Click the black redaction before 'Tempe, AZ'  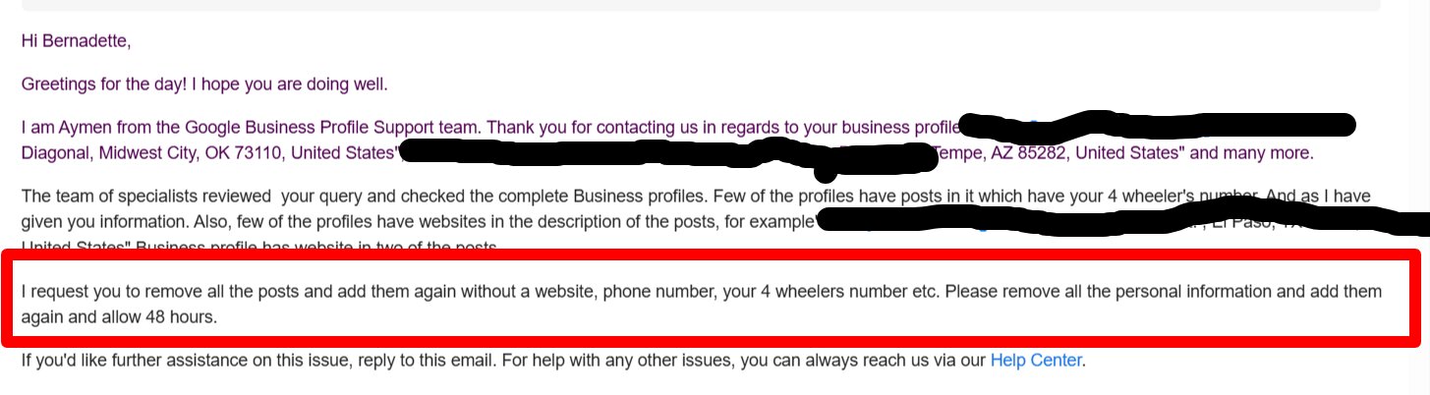[x=664, y=153]
